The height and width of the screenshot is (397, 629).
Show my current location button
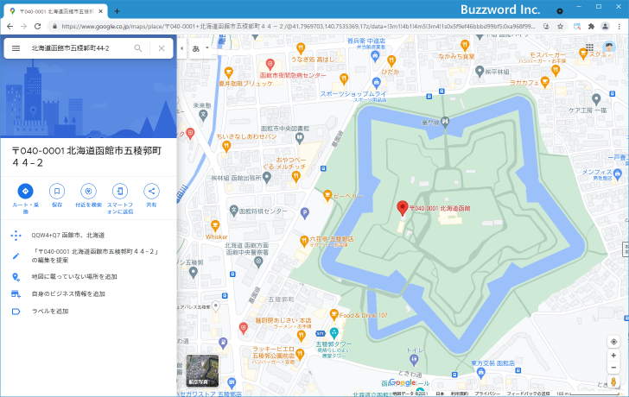point(613,342)
